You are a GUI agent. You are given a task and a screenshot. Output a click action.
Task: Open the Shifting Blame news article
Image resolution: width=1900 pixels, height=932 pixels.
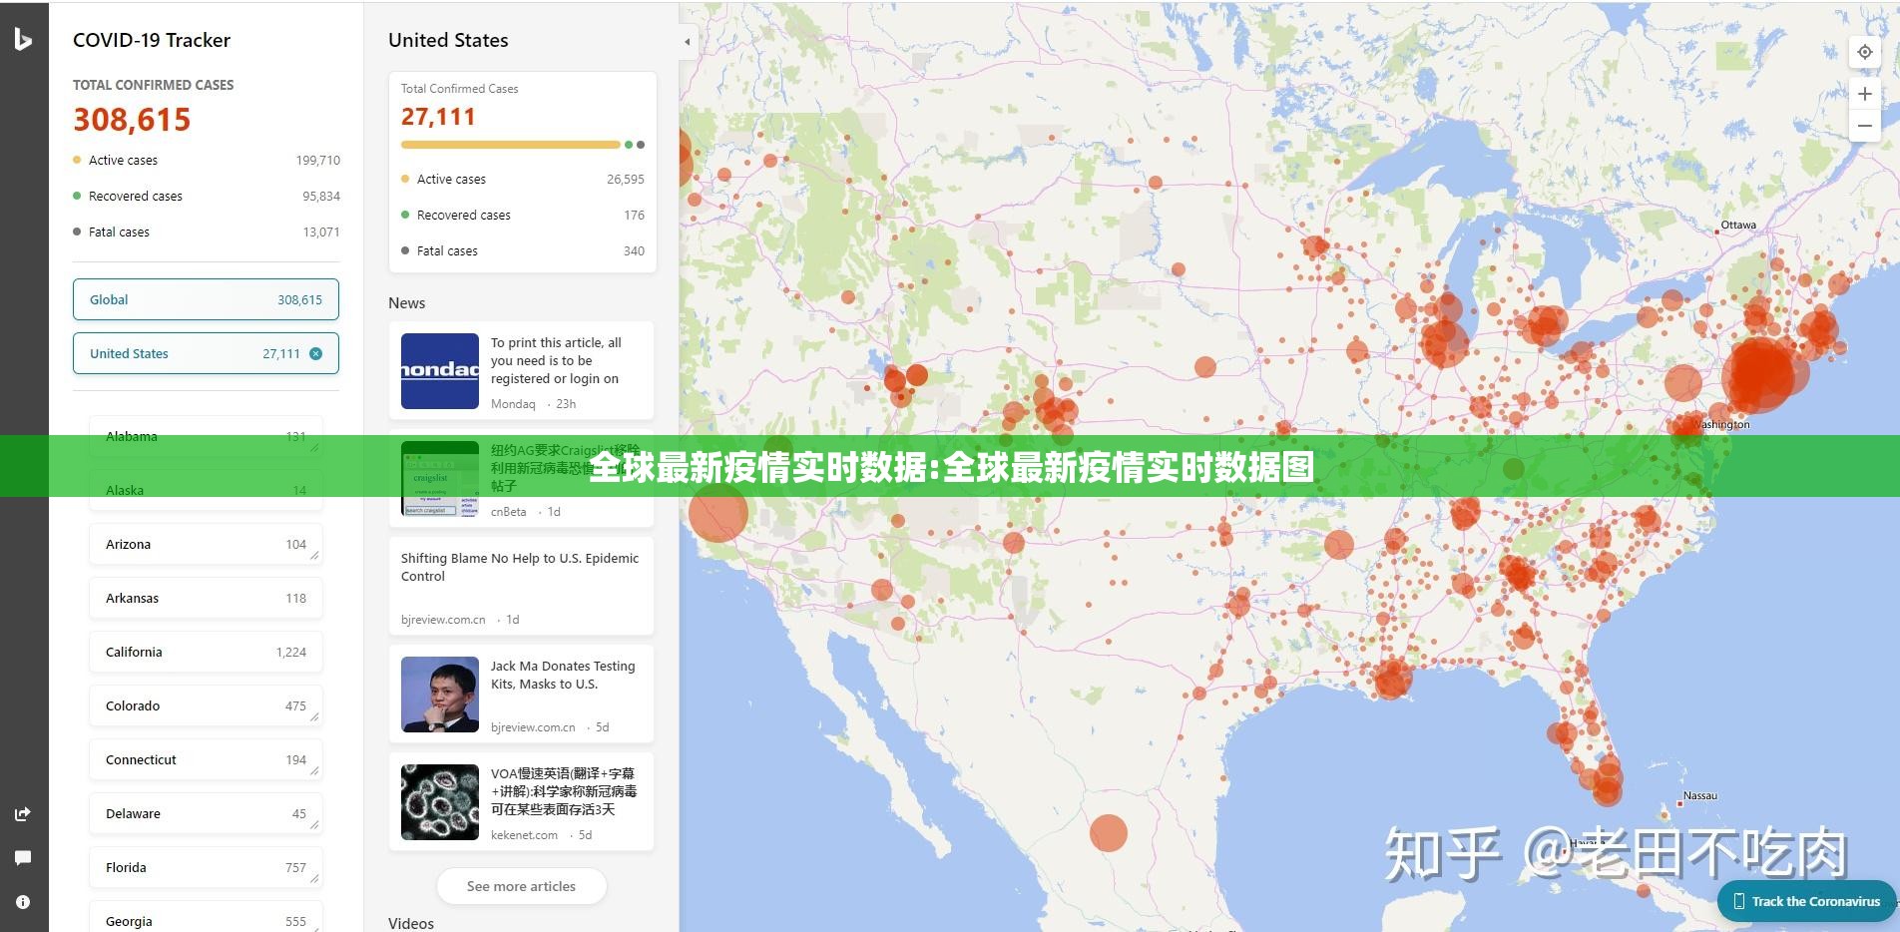click(520, 567)
